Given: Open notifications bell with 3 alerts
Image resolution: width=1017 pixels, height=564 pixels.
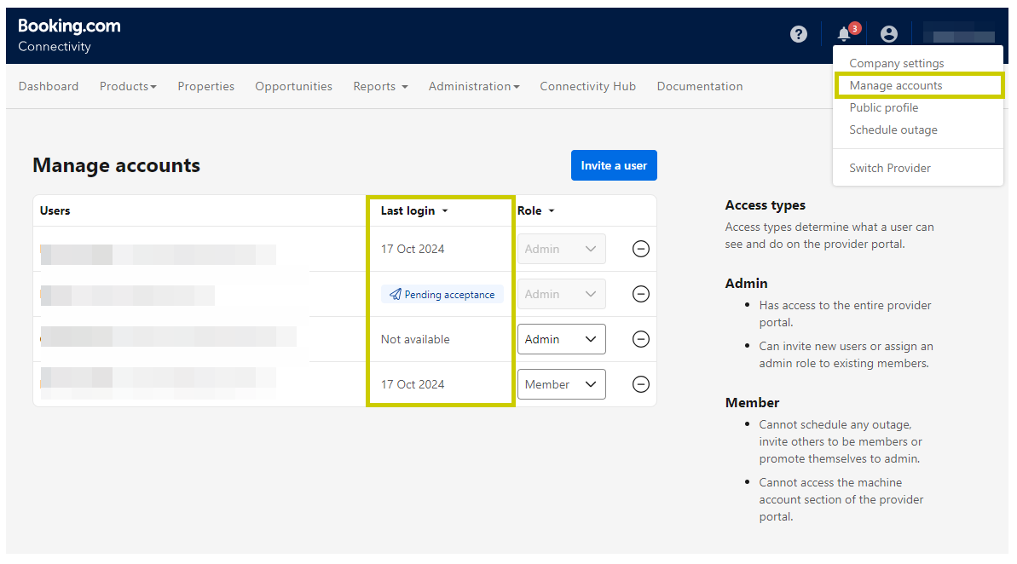Looking at the screenshot, I should tap(844, 34).
